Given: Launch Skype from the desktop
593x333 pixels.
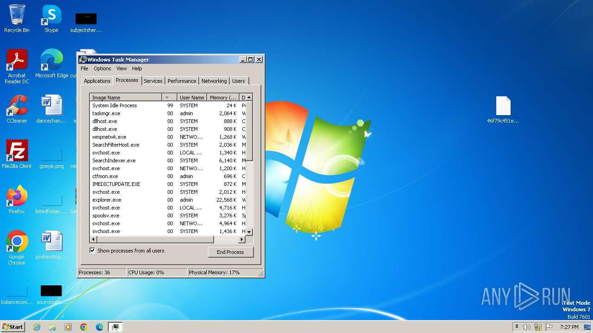Looking at the screenshot, I should pos(51,18).
